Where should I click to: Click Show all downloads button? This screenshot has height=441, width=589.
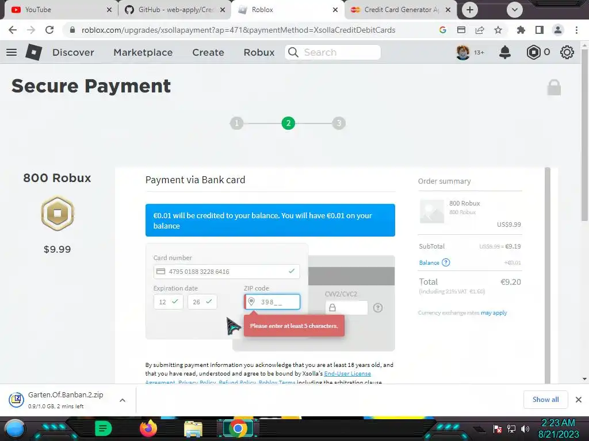click(545, 400)
